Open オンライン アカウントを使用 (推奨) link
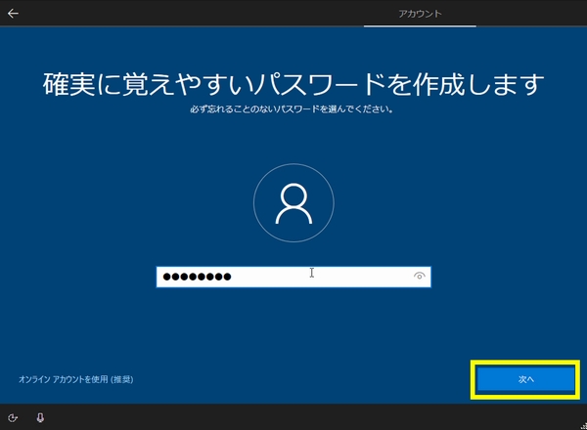 [76, 379]
